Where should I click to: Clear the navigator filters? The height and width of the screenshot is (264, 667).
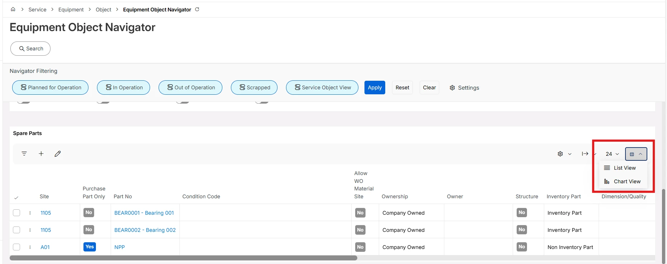click(x=429, y=88)
